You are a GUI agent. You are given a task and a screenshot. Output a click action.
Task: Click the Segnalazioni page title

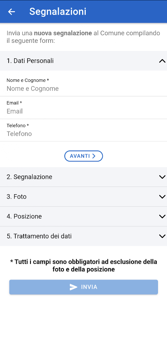tap(58, 12)
